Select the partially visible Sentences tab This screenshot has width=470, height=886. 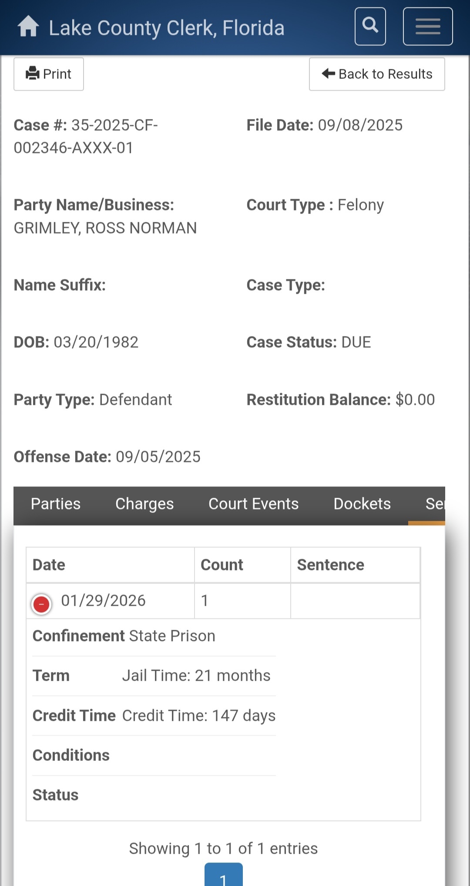point(434,504)
